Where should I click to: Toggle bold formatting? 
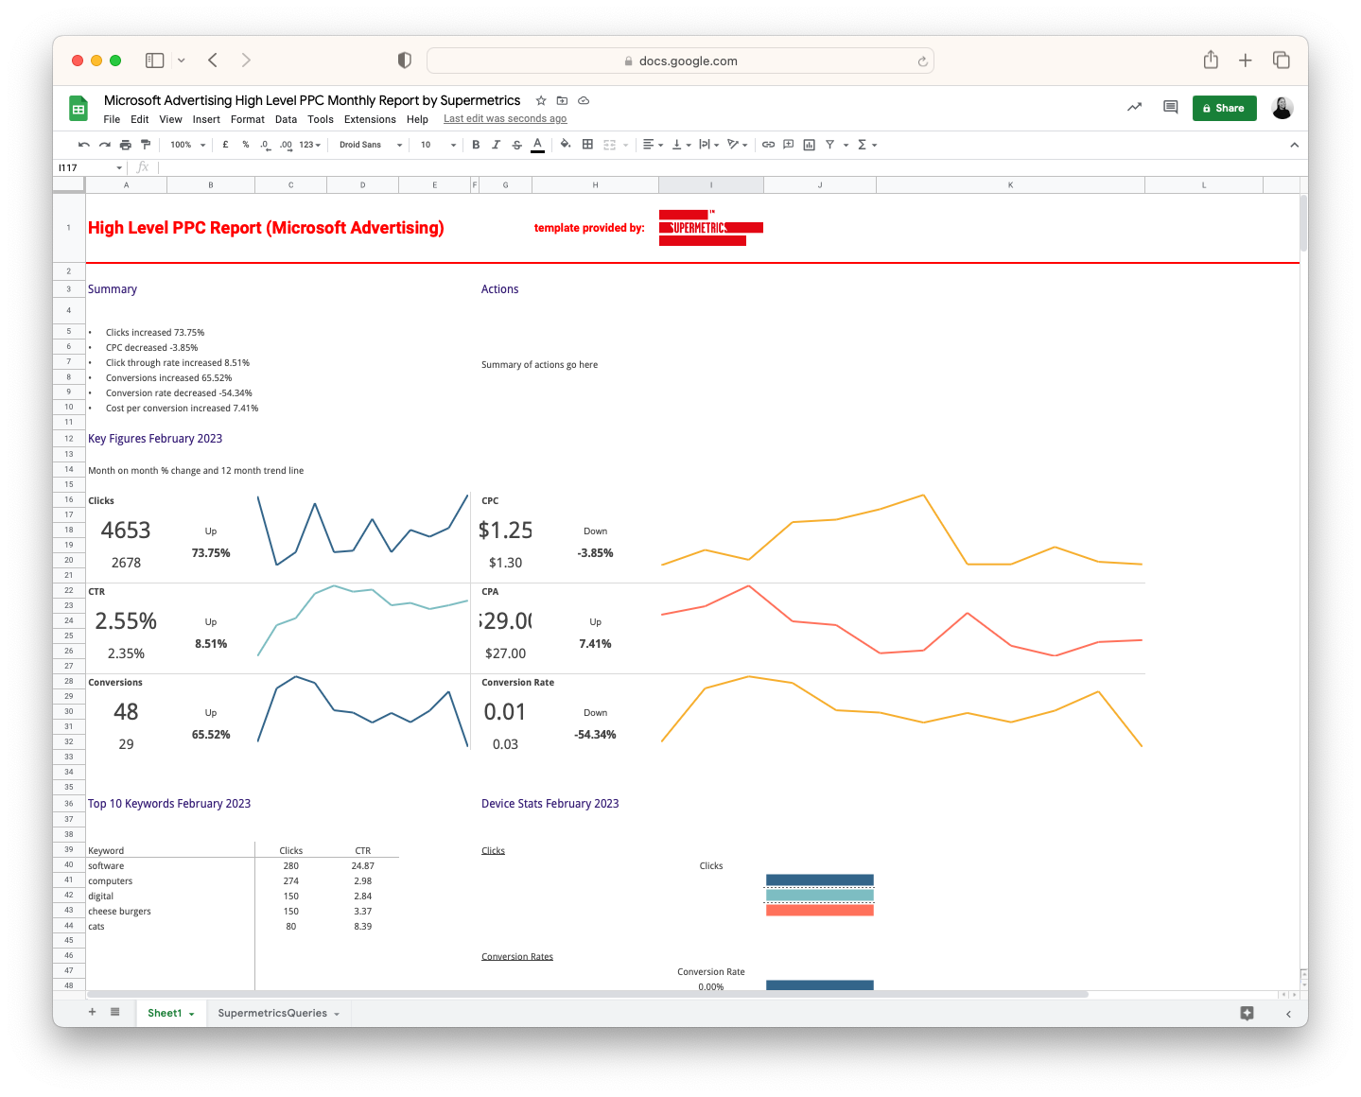pos(476,145)
